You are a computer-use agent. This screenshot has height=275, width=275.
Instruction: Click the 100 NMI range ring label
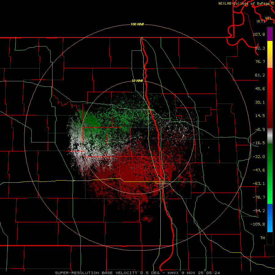137,24
